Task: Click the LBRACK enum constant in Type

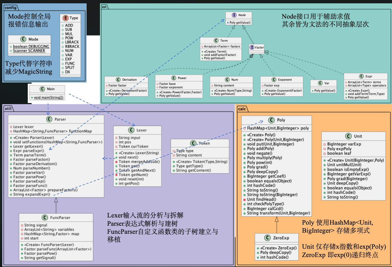Action: coord(72,42)
